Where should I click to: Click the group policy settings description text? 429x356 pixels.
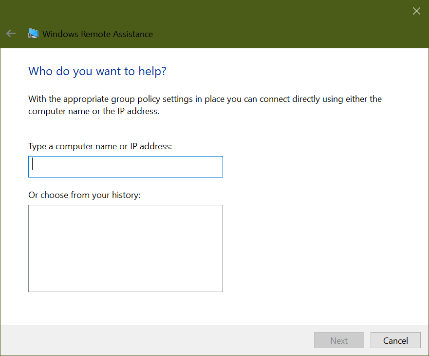click(x=205, y=105)
